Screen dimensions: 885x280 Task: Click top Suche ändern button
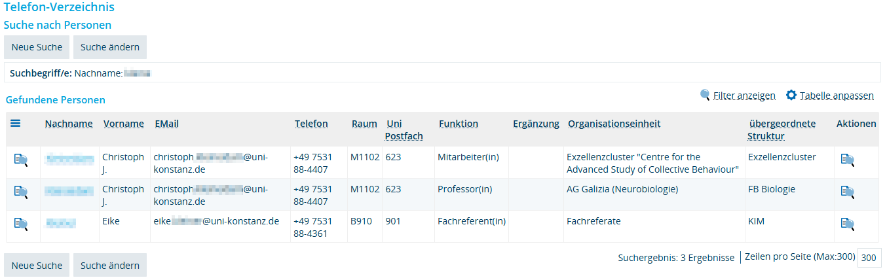(110, 47)
